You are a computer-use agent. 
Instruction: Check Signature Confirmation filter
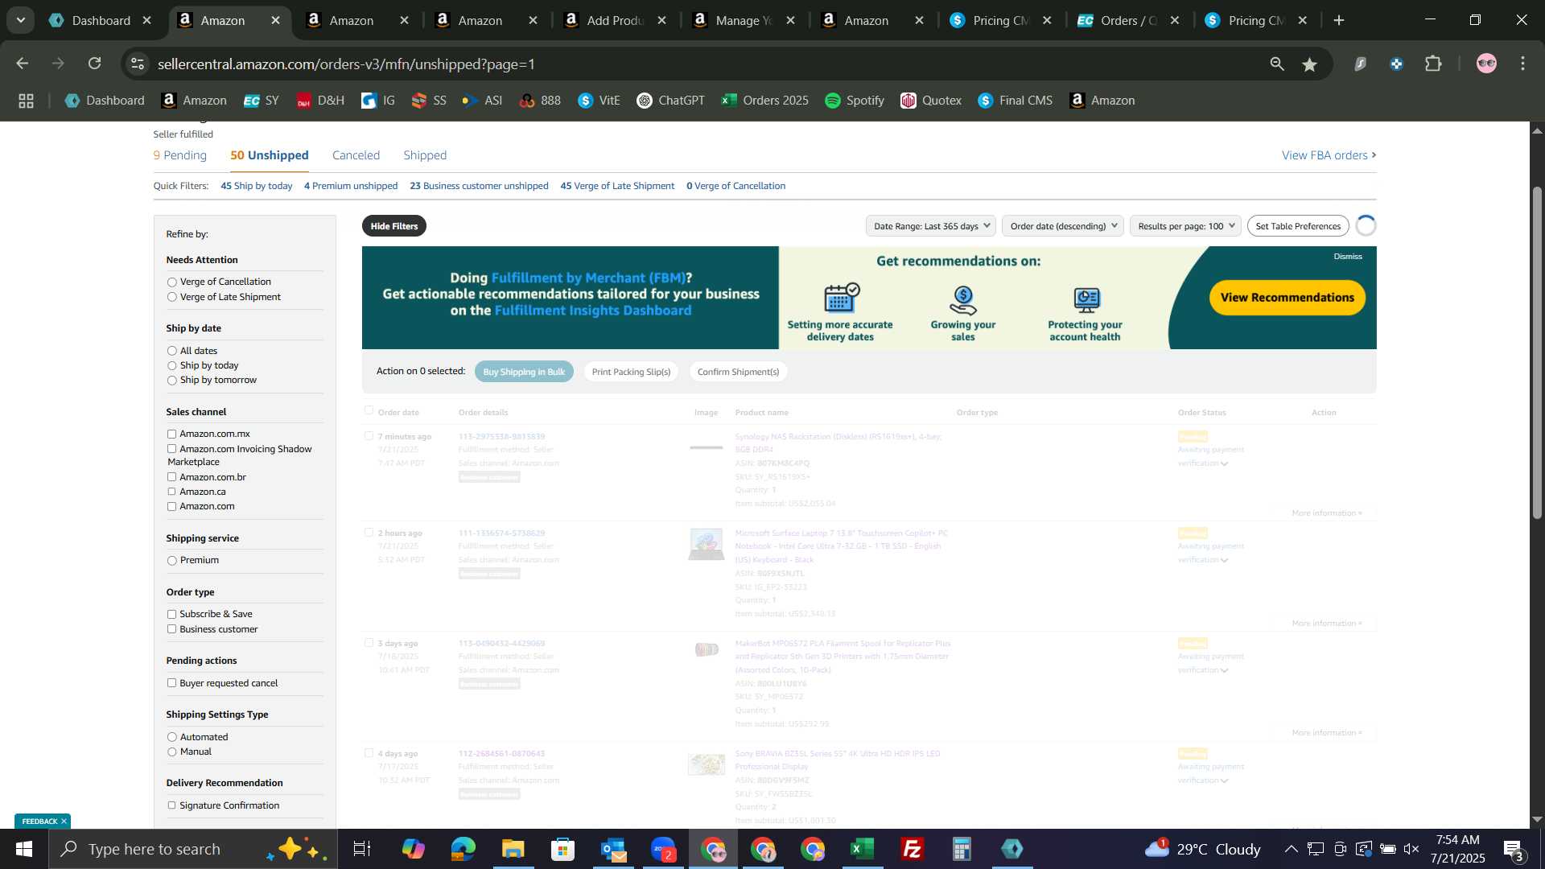(x=171, y=805)
